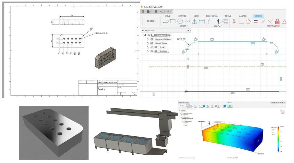Hide the Sketches folder with eye icon
The width and height of the screenshot is (294, 163).
pos(152,51)
